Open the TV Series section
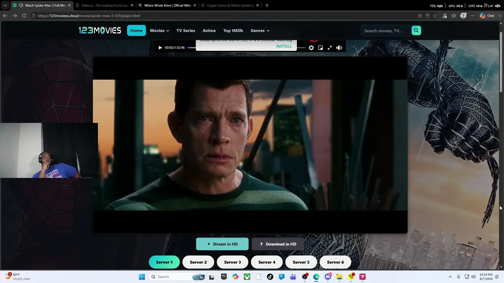 pos(186,30)
